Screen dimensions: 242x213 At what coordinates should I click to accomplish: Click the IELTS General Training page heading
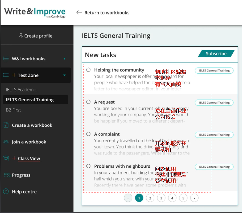116,36
